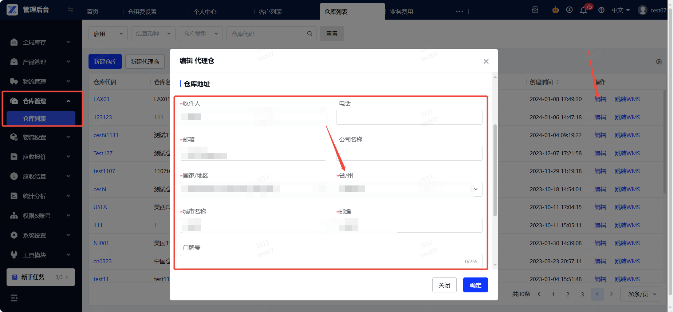
Task: Open the message inbox icon in the top bar
Action: [x=535, y=10]
